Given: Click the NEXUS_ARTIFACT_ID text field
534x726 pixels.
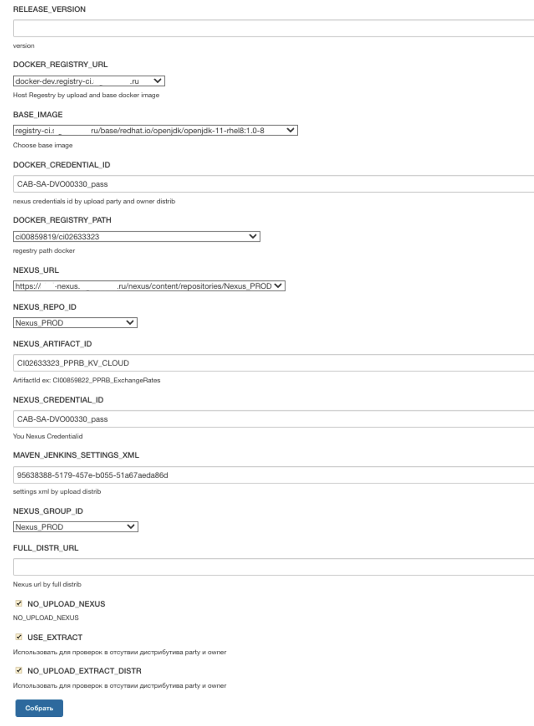Looking at the screenshot, I should pos(273,363).
